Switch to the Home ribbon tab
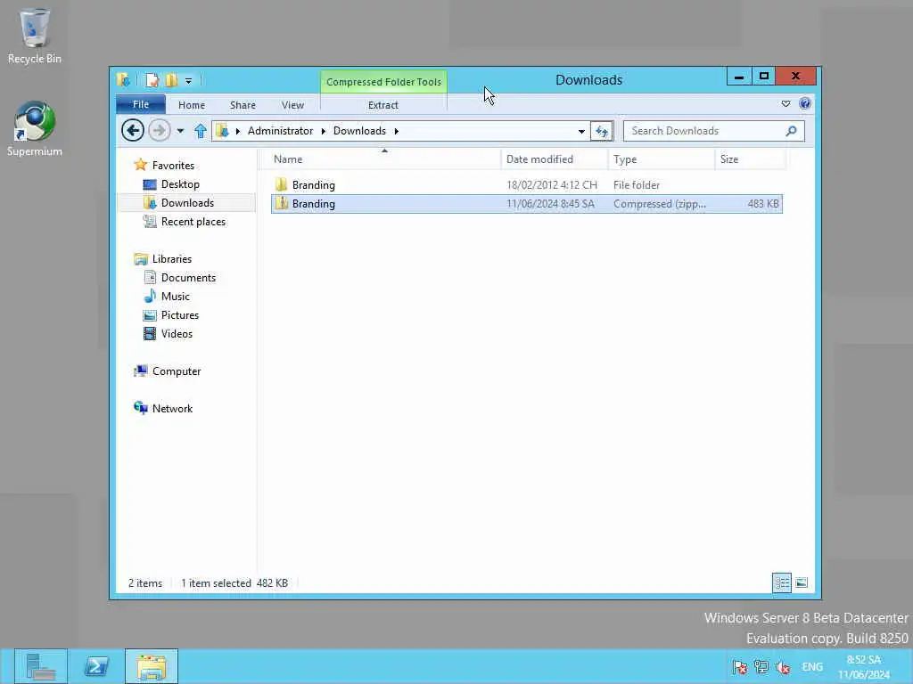The height and width of the screenshot is (684, 913). pos(192,105)
